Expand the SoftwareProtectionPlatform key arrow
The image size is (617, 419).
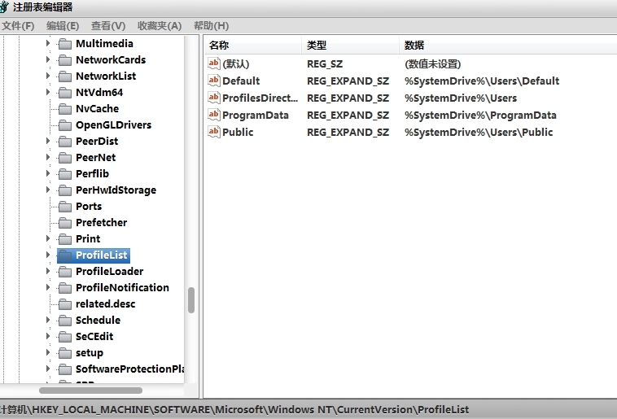pos(48,369)
